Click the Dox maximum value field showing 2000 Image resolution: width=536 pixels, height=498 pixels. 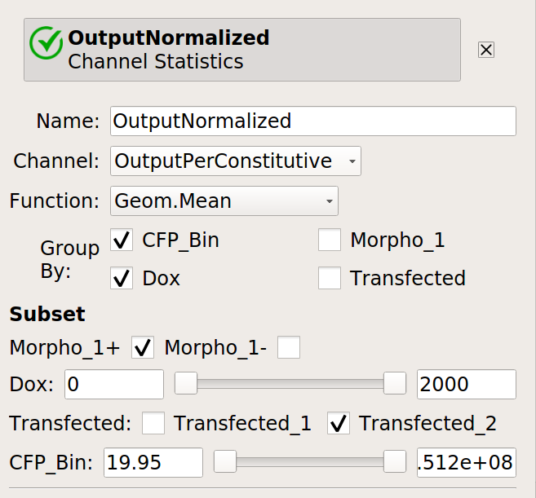click(467, 384)
